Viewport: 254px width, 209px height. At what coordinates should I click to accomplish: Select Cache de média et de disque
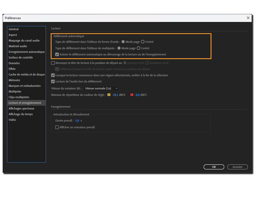coord(27,75)
